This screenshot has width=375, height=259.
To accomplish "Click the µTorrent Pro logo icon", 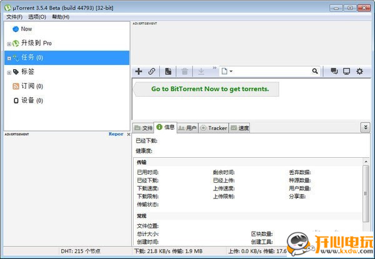I will point(16,43).
